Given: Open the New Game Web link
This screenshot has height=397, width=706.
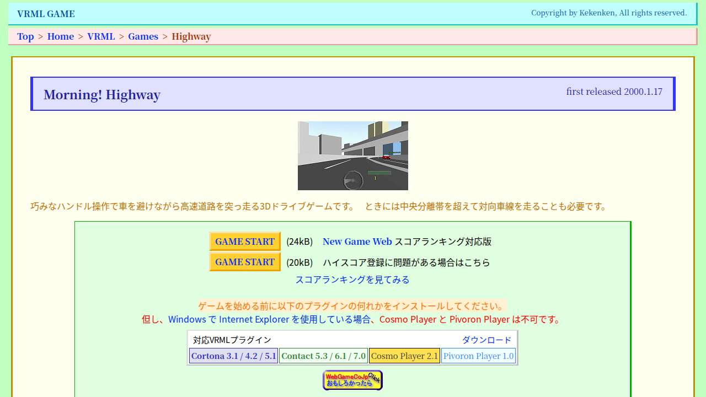Looking at the screenshot, I should (x=357, y=242).
